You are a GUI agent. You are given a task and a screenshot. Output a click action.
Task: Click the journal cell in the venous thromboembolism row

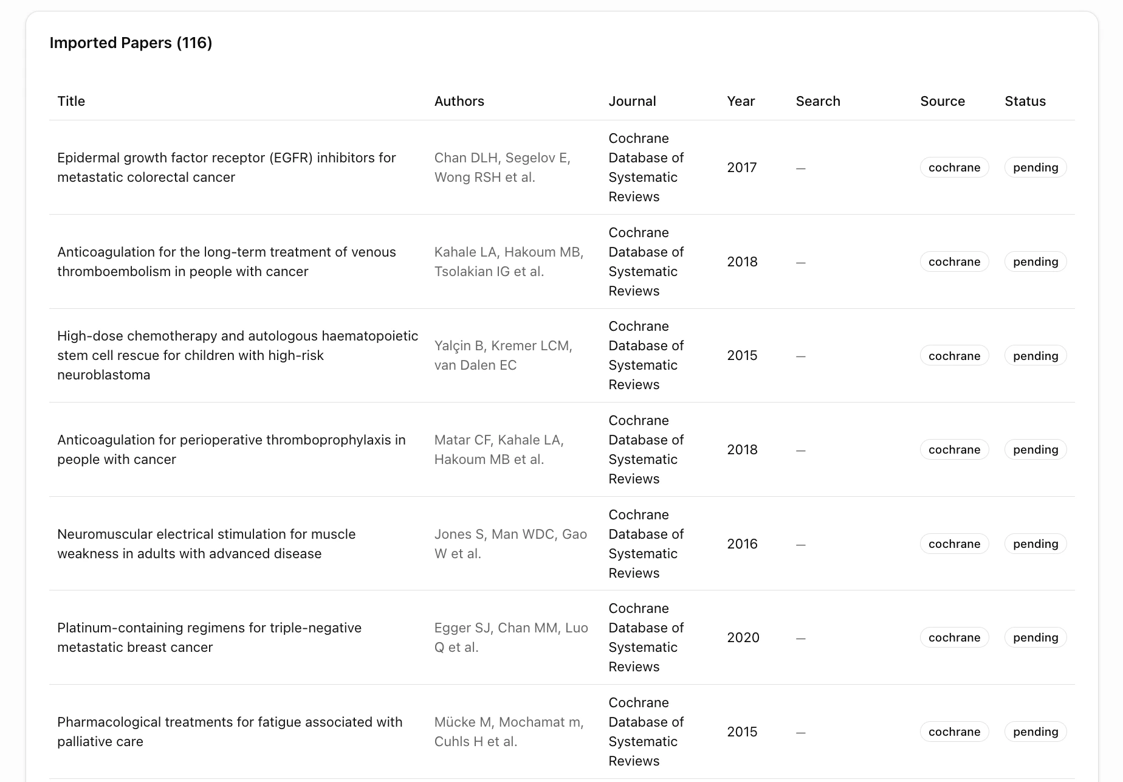tap(646, 261)
